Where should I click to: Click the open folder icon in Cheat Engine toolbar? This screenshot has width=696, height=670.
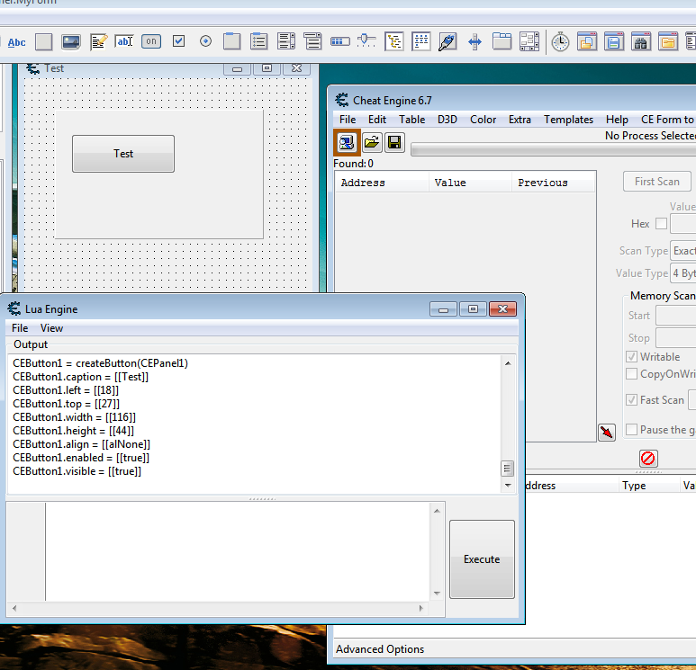pos(371,142)
